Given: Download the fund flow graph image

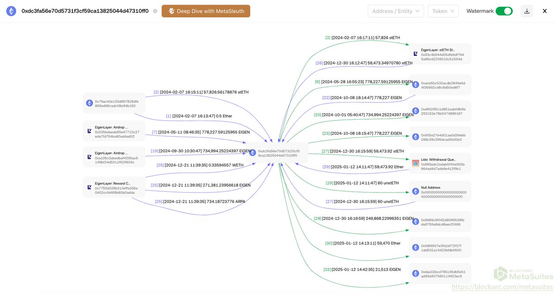Looking at the screenshot, I should pyautogui.click(x=527, y=11).
